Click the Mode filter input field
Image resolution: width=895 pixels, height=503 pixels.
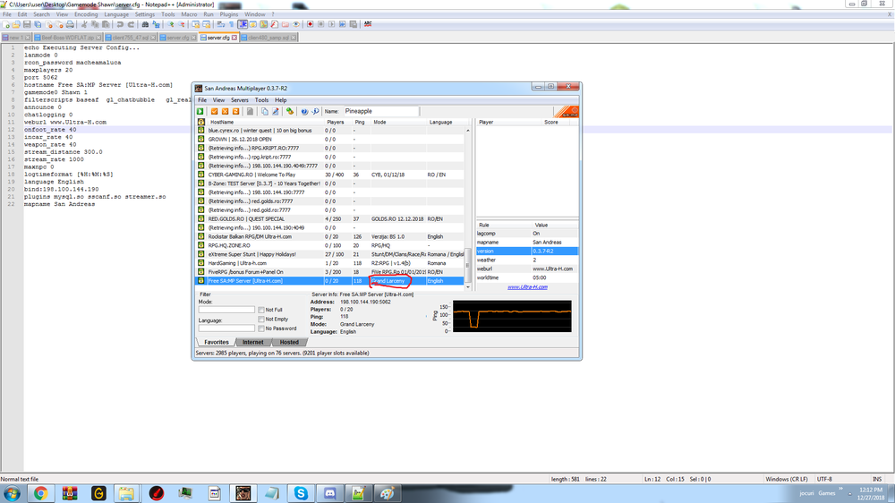point(226,310)
